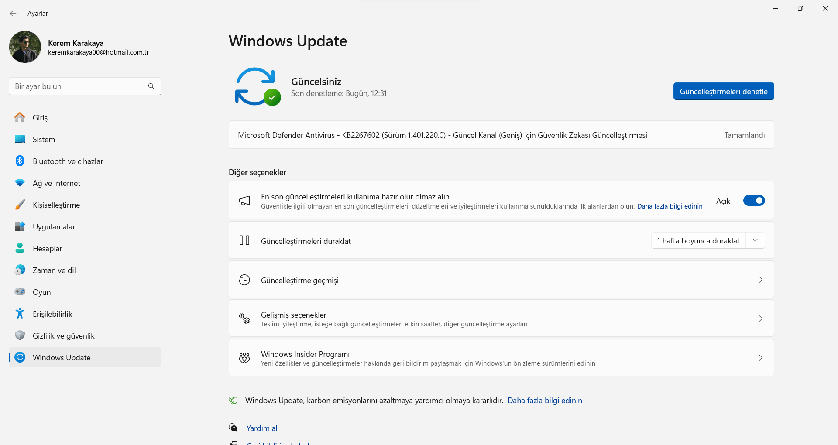Open carbon emissions Daha fazla bilgi edinin link
Image resolution: width=838 pixels, height=445 pixels.
coord(545,400)
